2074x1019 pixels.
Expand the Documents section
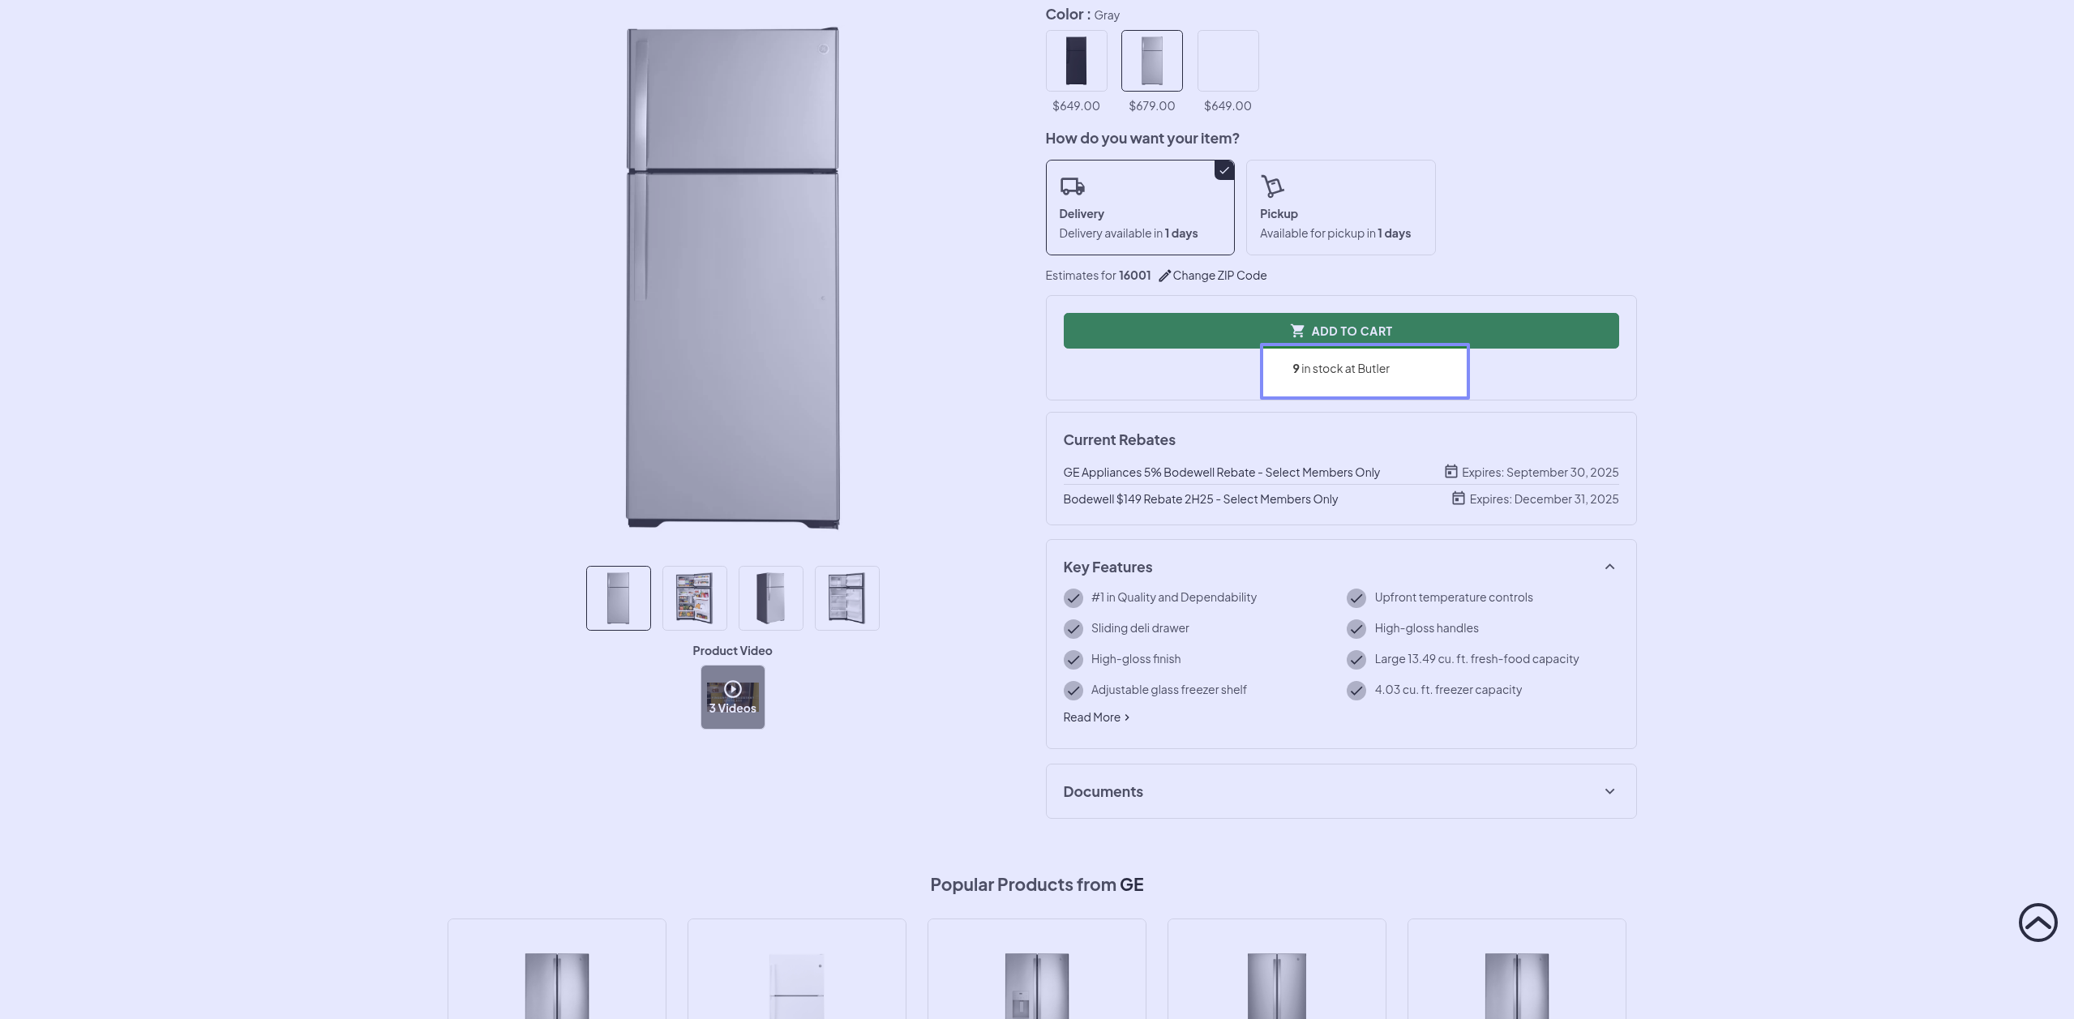pyautogui.click(x=1609, y=791)
